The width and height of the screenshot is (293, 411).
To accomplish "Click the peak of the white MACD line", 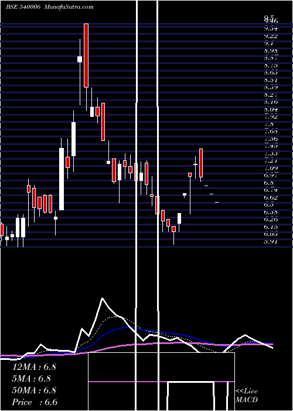I will (103, 298).
